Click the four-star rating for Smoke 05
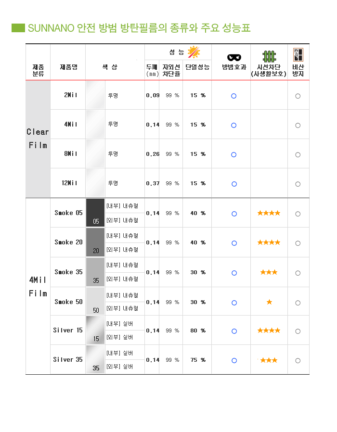 coord(269,213)
